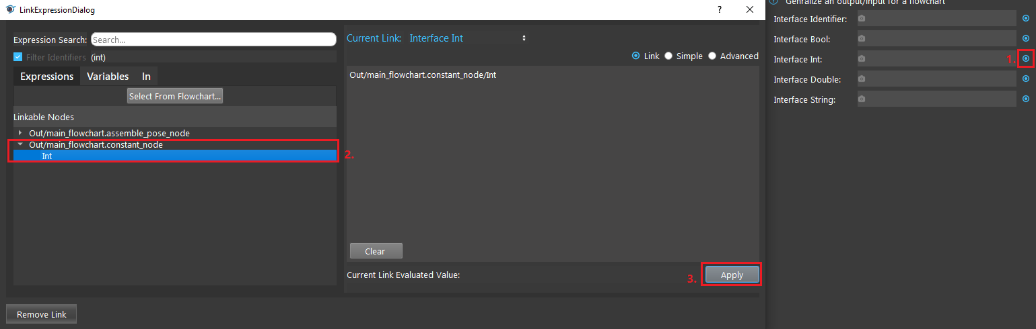
Task: Select Out/main_flowchart.constant_node row
Action: coord(175,144)
